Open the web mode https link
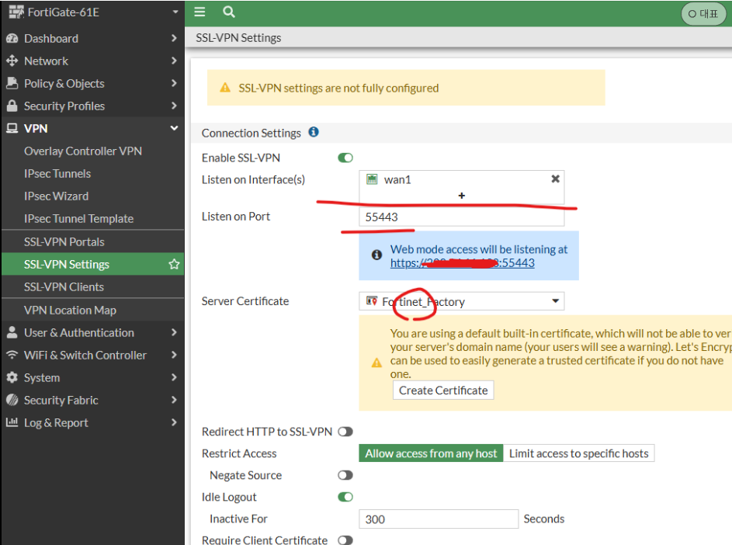732x545 pixels. (462, 263)
